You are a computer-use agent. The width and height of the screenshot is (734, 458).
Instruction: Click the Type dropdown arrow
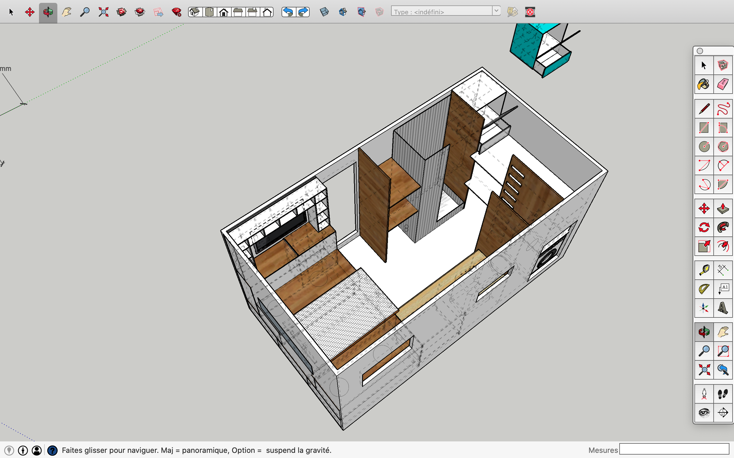tap(496, 11)
